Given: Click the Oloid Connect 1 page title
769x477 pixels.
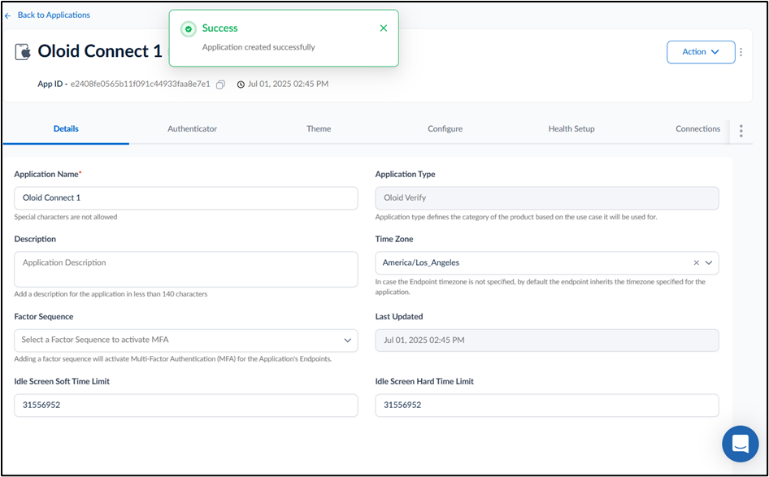Looking at the screenshot, I should [x=100, y=51].
